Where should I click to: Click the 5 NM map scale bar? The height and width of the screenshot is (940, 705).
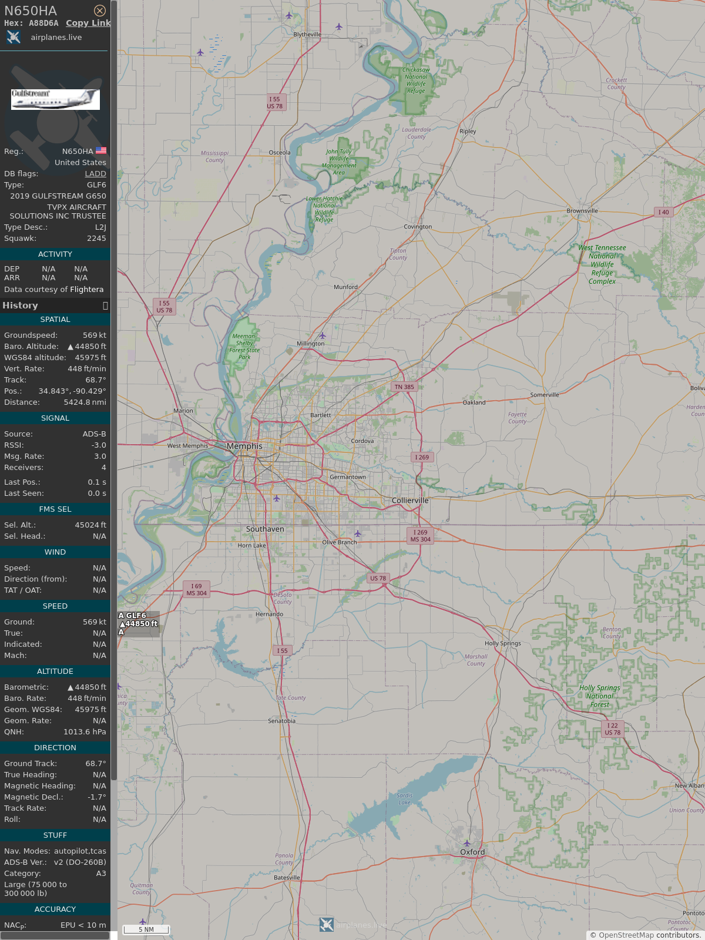146,929
